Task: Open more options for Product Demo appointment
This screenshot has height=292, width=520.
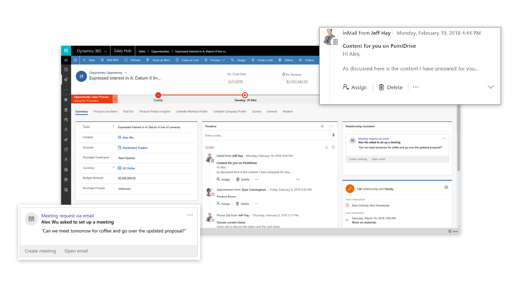Action: (x=256, y=204)
